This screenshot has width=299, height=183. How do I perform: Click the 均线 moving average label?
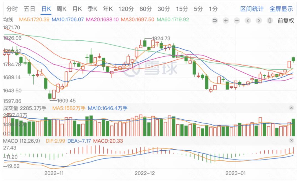coord(8,19)
